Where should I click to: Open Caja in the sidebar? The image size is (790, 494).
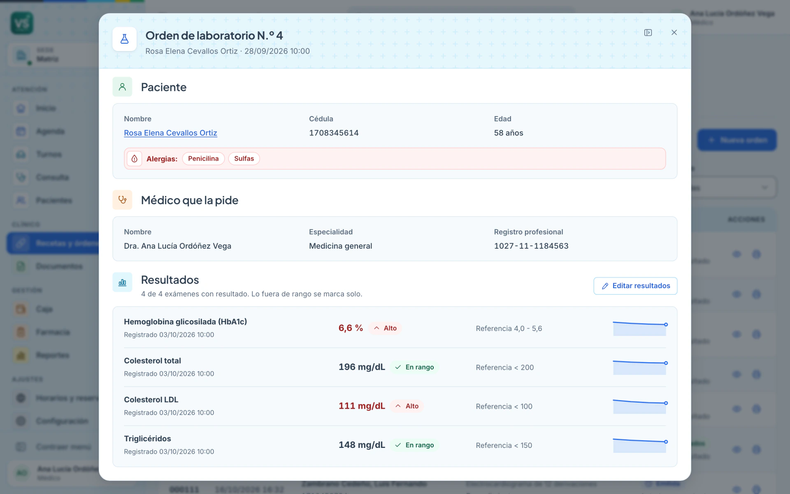pos(53,309)
